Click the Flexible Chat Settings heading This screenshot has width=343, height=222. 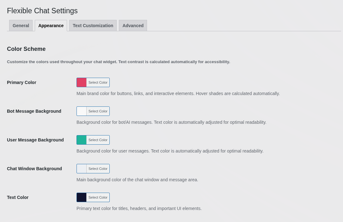pyautogui.click(x=42, y=11)
